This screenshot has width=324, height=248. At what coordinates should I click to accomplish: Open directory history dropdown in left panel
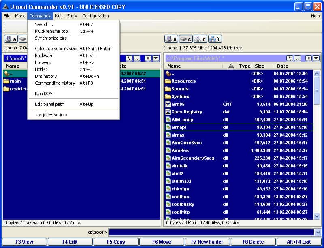coord(156,58)
